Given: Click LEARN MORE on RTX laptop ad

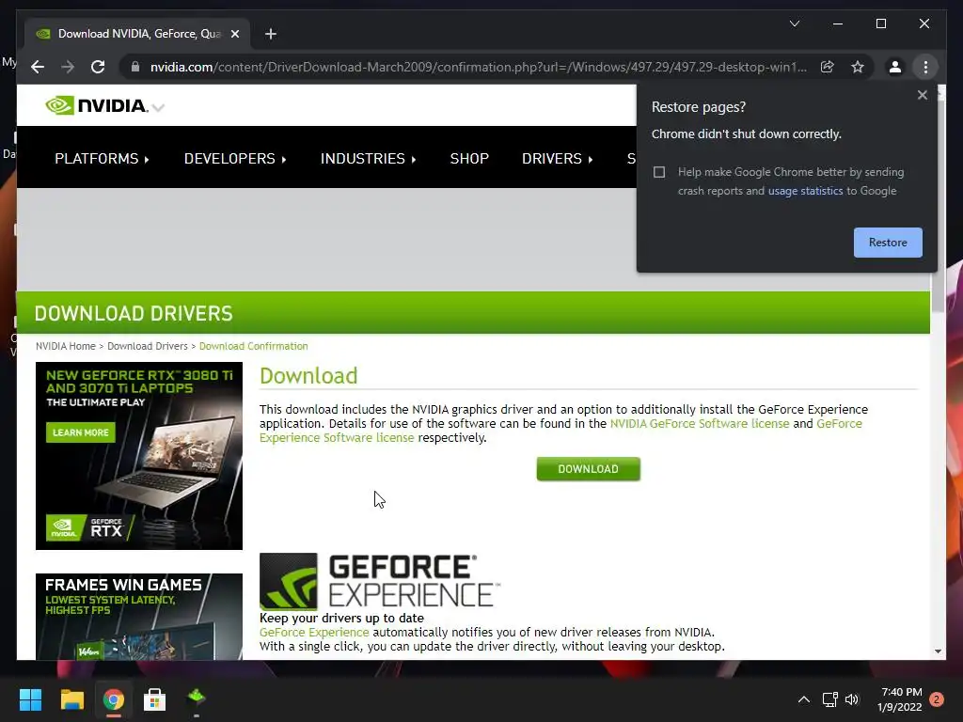Looking at the screenshot, I should [81, 432].
